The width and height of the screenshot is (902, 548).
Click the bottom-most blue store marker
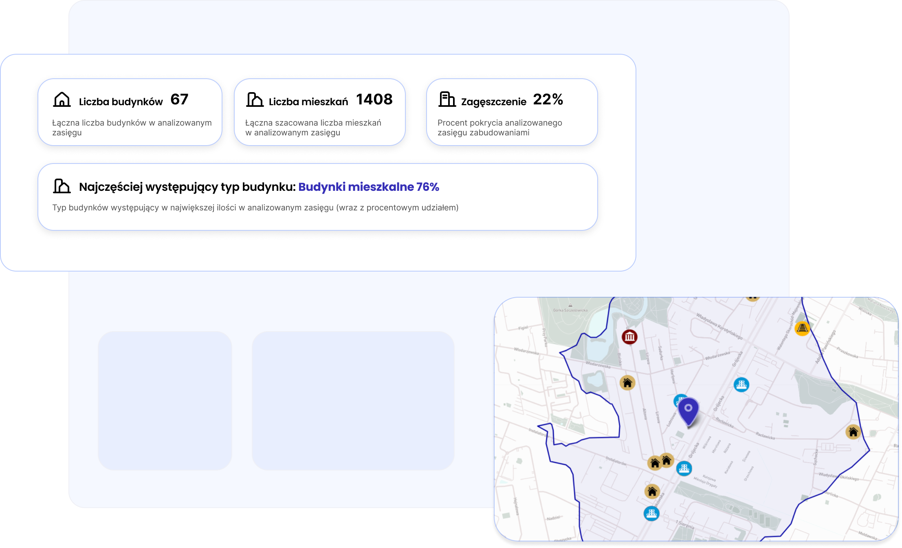point(651,513)
